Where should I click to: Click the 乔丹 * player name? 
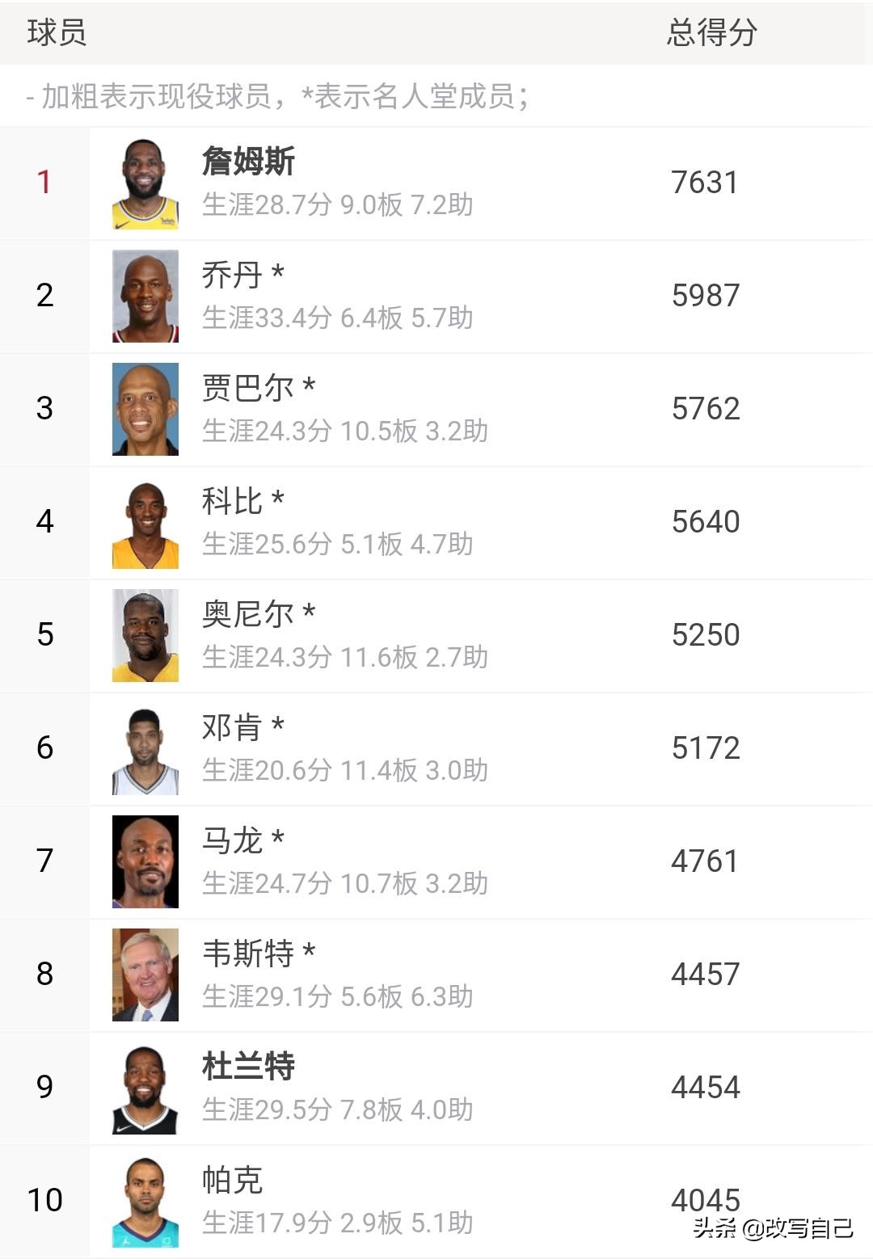[x=242, y=275]
